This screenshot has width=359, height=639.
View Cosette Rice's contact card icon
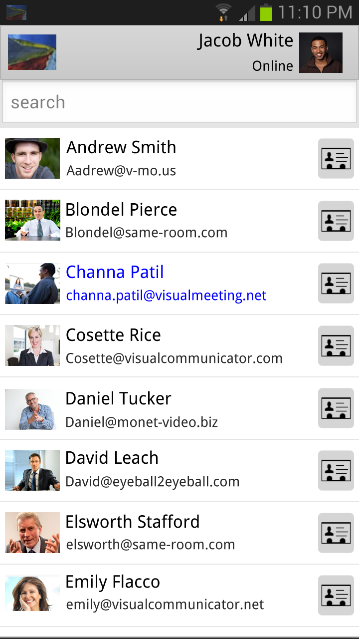(x=336, y=346)
